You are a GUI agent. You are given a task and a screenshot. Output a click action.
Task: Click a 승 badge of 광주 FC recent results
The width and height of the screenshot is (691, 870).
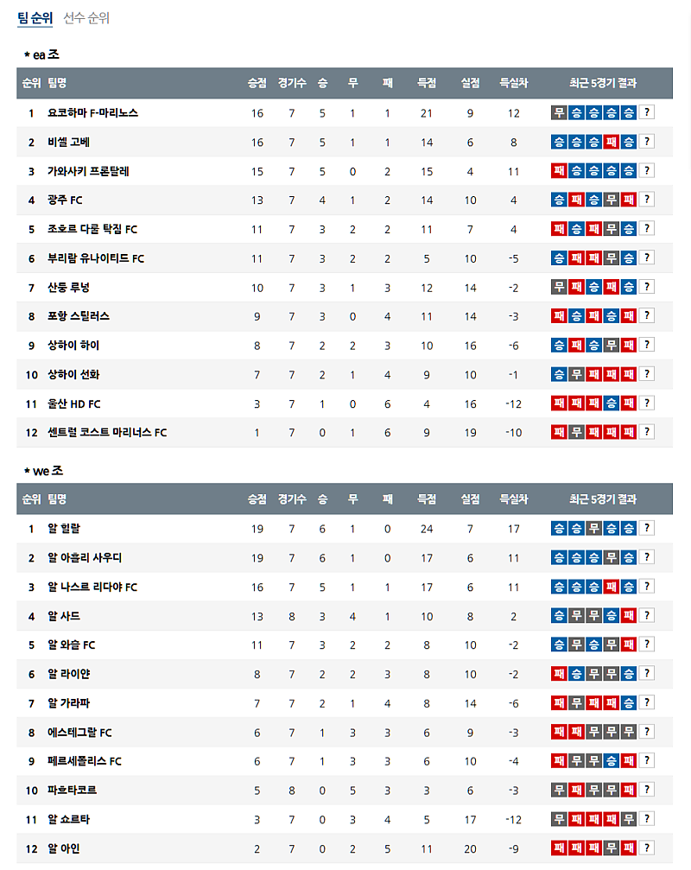tap(558, 200)
